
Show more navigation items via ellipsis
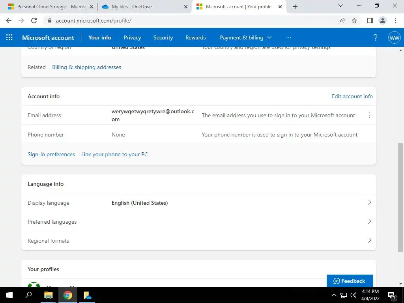click(288, 37)
